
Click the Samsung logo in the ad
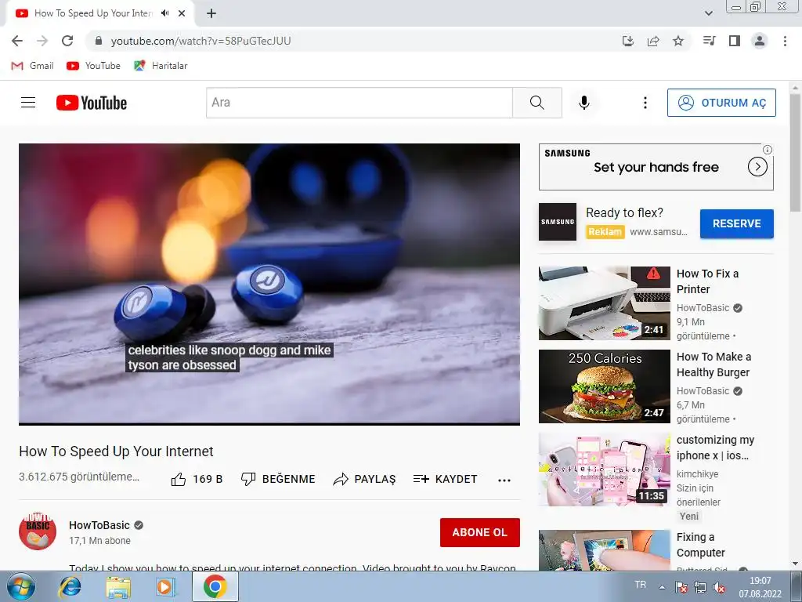(x=558, y=222)
